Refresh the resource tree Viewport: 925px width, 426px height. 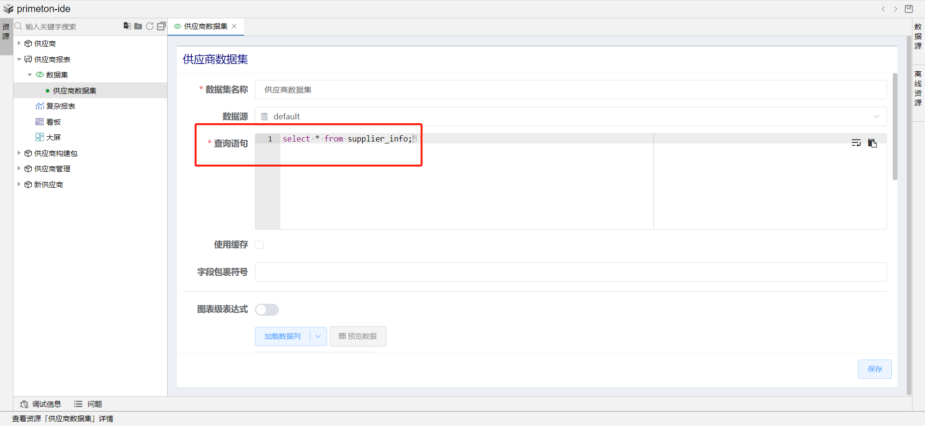(x=150, y=26)
